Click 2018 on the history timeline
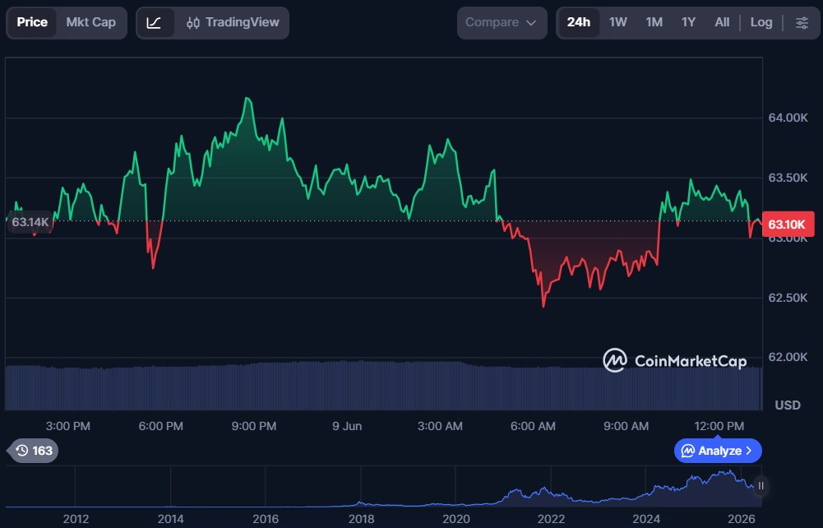823x528 pixels. (361, 519)
